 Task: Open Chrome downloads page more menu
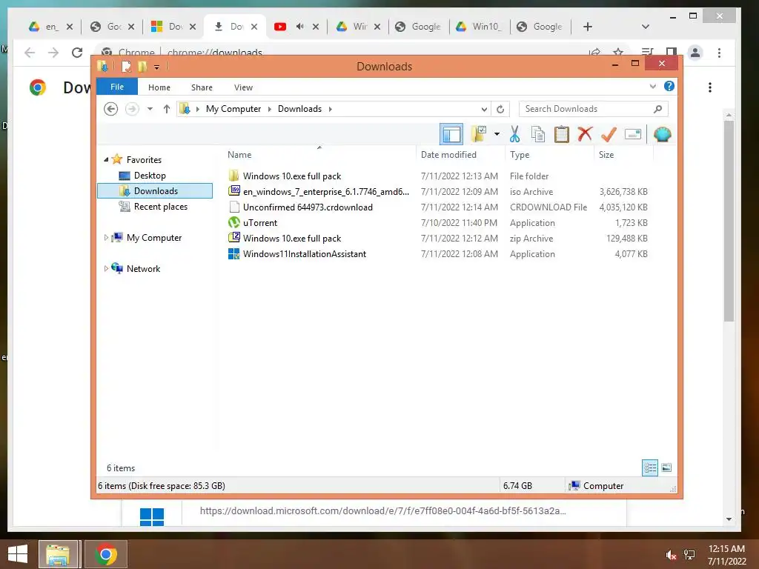tap(709, 87)
